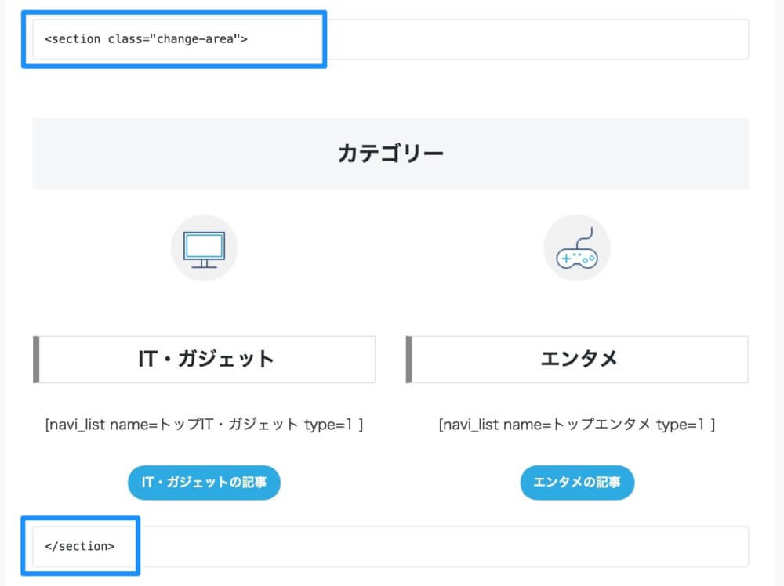Click the computer monitor icon

pyautogui.click(x=204, y=248)
